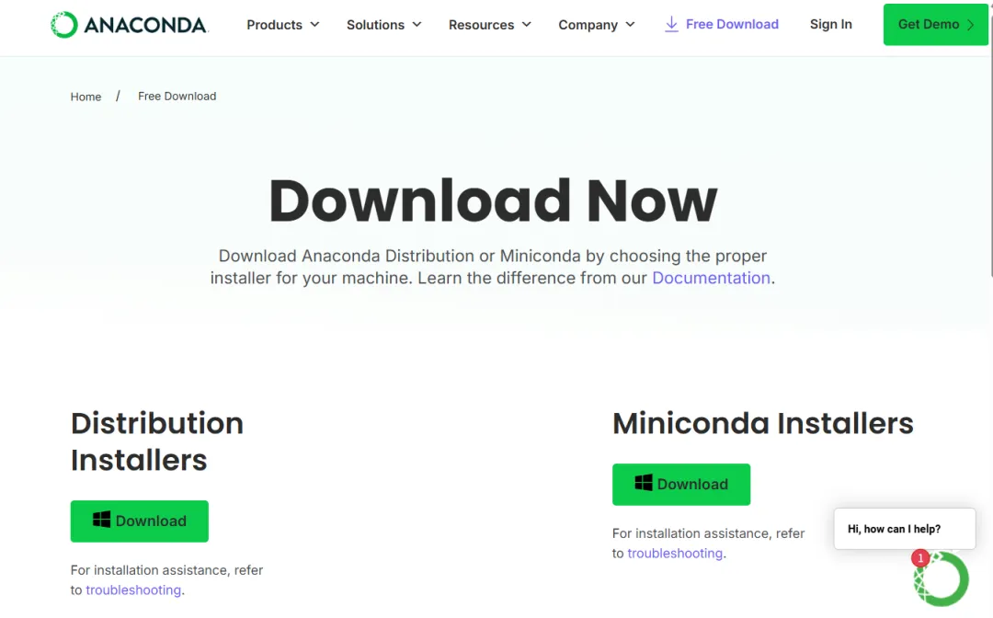Go to the Home breadcrumb
The height and width of the screenshot is (618, 993).
pos(86,97)
